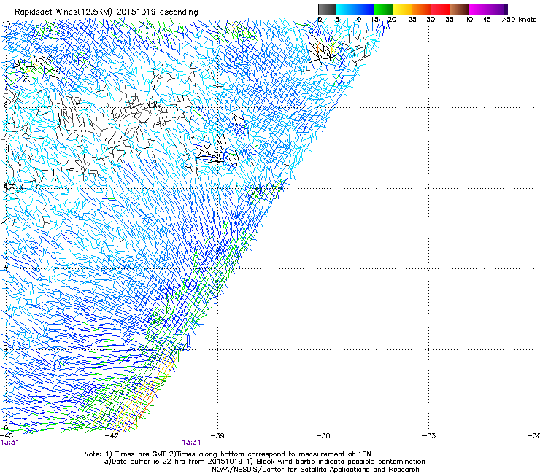
Task: Click the green 15-20 knots color segment
Action: 384,9
